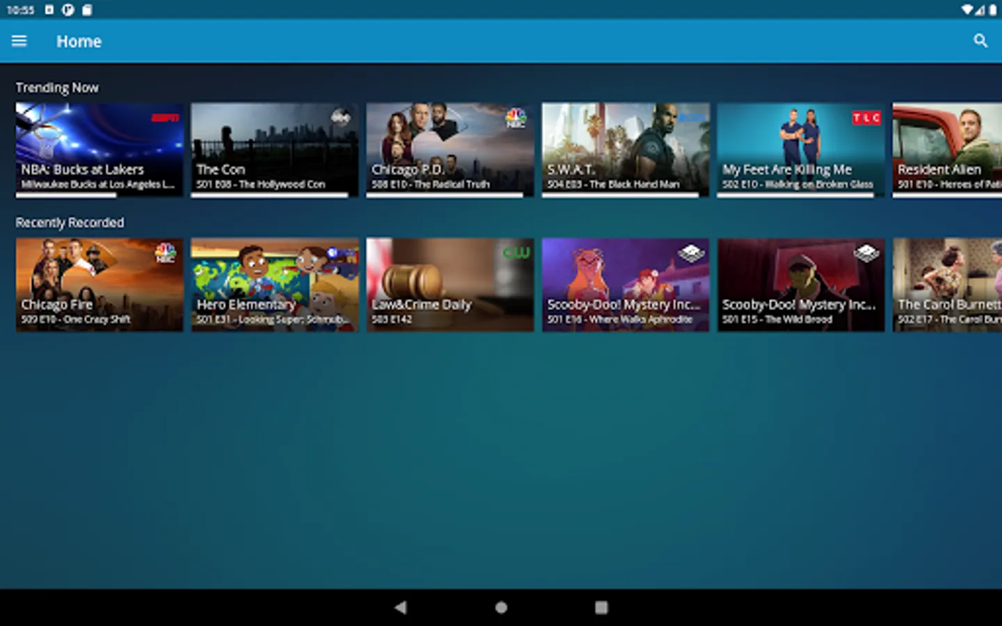Viewport: 1002px width, 626px height.
Task: Open the Resident Alien thumbnail
Action: pos(947,149)
